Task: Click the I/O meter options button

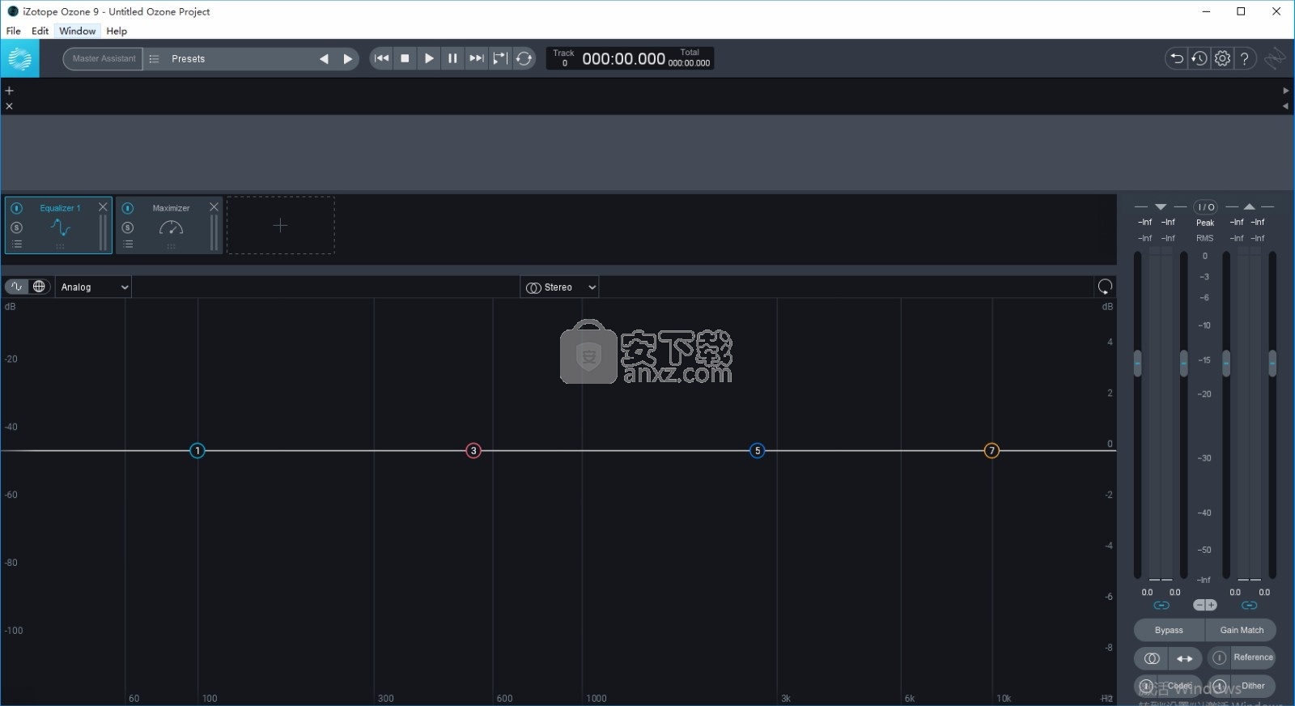Action: click(1206, 207)
